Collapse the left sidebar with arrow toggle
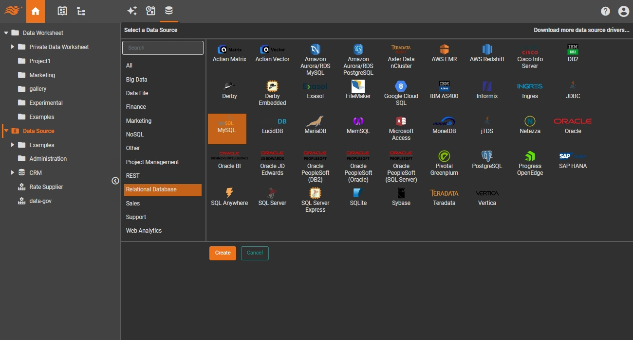 coord(115,181)
